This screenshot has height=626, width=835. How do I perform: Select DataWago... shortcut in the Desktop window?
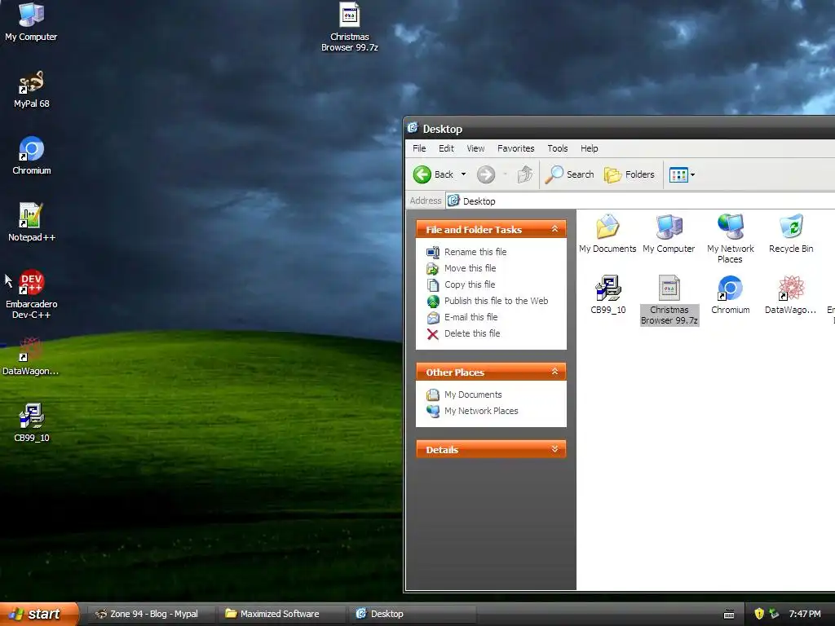click(x=791, y=294)
